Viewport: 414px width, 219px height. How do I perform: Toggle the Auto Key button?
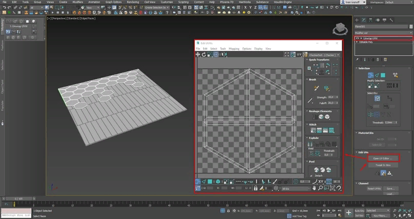coord(360,210)
